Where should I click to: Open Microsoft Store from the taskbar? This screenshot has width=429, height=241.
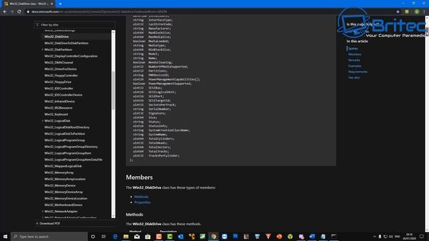pyautogui.click(x=147, y=236)
